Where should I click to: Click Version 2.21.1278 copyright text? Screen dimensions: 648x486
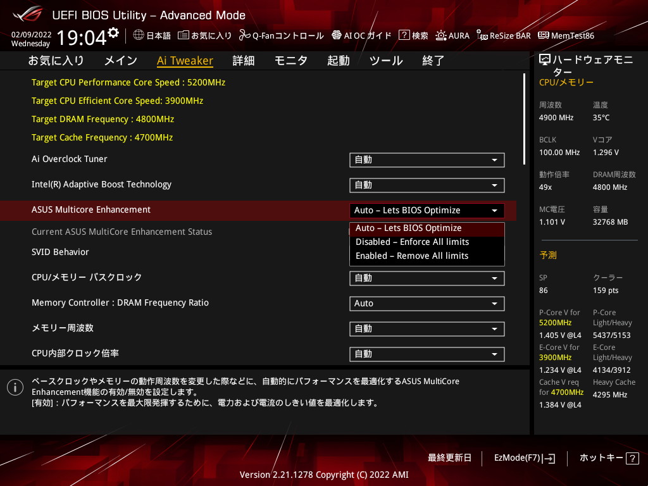click(324, 475)
